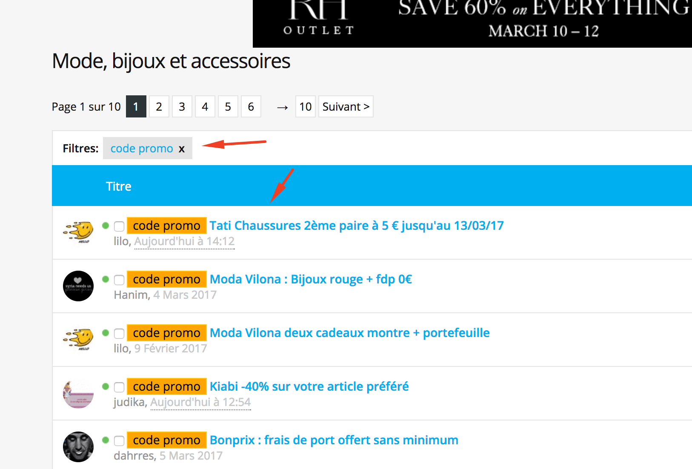692x469 pixels.
Task: Open the page jump arrow between 6 and 10
Action: pyautogui.click(x=282, y=107)
